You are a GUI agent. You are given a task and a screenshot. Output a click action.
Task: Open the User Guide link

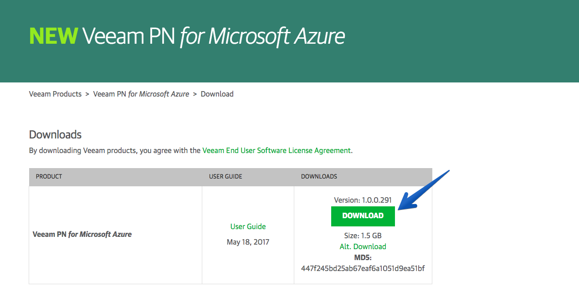click(x=248, y=226)
